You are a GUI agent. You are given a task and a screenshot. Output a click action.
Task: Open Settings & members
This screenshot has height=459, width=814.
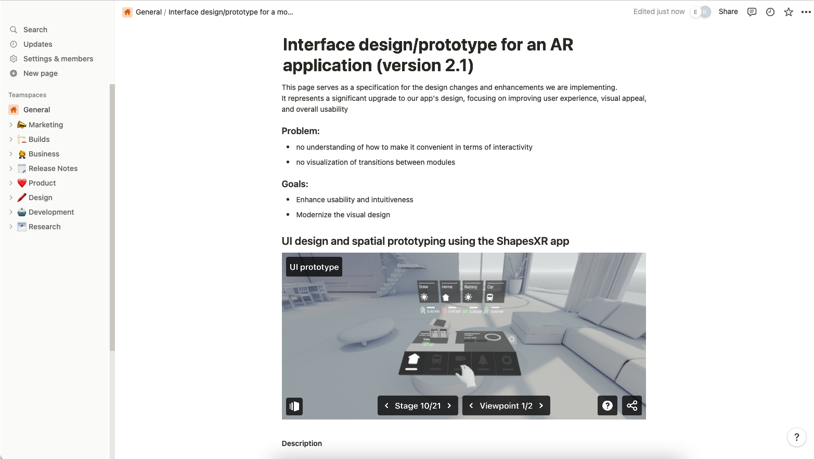pos(58,59)
